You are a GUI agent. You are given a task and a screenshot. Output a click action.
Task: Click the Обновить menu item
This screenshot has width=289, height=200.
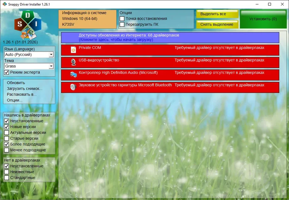point(16,83)
